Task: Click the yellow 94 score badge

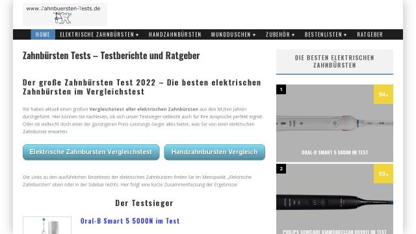Action: [x=383, y=94]
